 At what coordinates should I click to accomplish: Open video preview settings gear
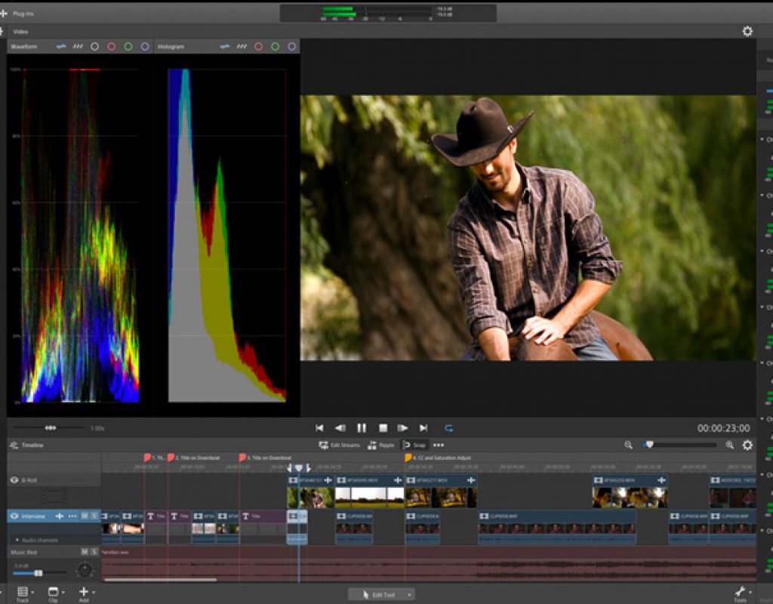(x=747, y=32)
